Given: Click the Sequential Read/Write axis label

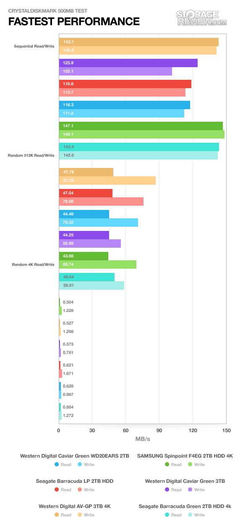Looking at the screenshot, I should pos(34,46).
